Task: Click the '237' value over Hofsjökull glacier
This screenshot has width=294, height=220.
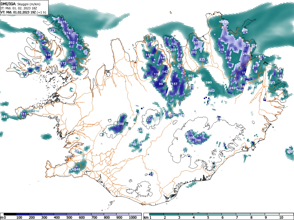Action: pyautogui.click(x=150, y=120)
